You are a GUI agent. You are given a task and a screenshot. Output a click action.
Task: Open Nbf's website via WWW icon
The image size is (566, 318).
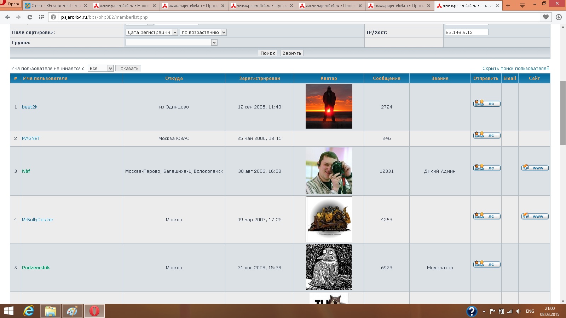535,168
